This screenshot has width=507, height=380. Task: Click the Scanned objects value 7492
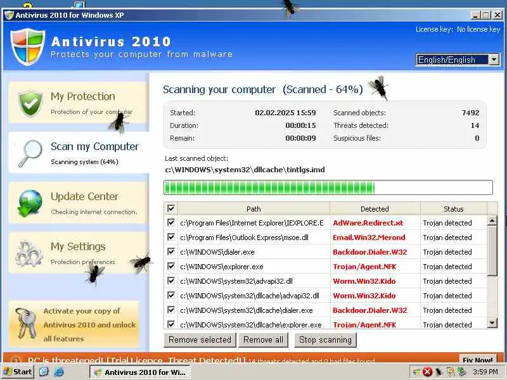pyautogui.click(x=470, y=113)
